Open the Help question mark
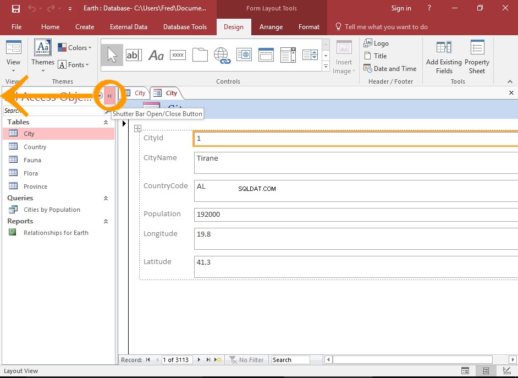The width and height of the screenshot is (518, 378). [x=429, y=8]
